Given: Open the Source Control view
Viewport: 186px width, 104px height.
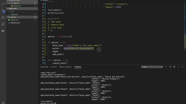Looking at the screenshot, I should (3, 11).
